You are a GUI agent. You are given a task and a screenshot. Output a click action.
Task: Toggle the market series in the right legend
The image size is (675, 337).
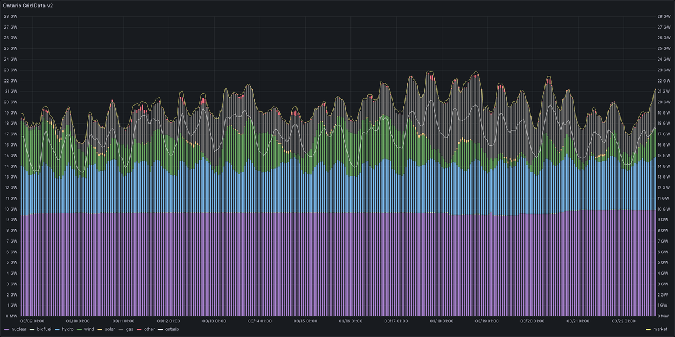660,329
